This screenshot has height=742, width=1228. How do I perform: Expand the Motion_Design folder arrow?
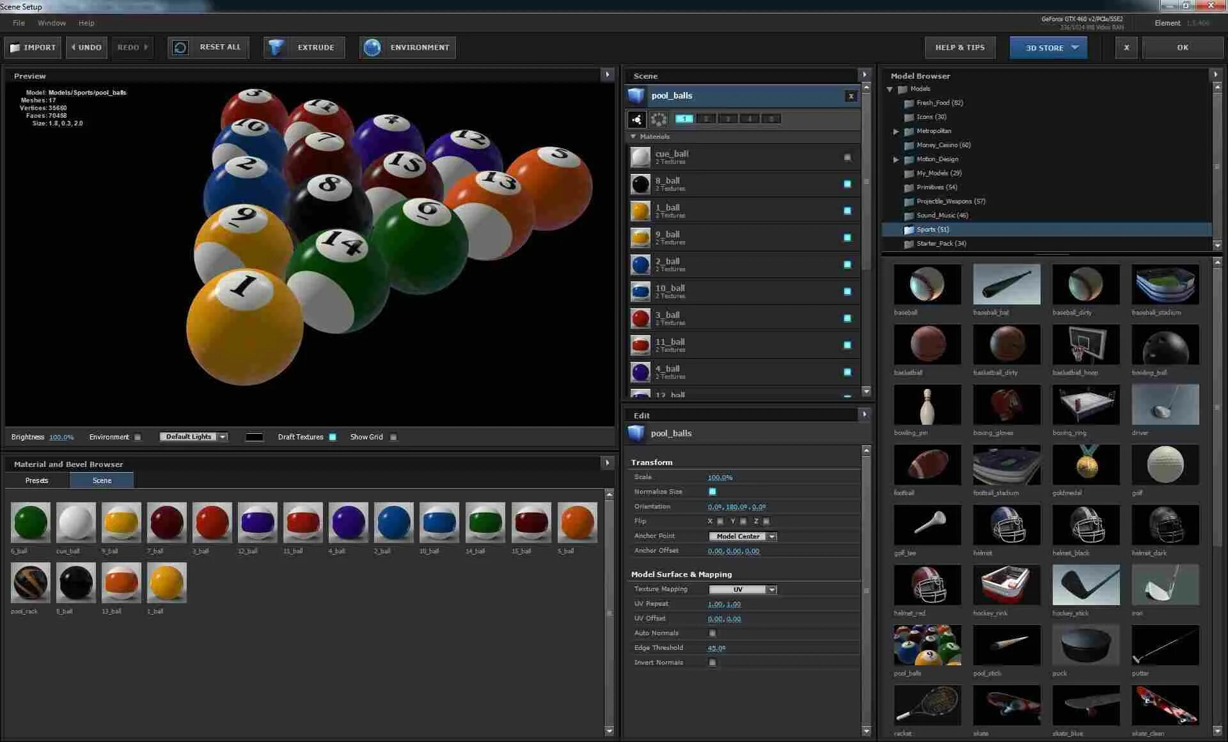(x=896, y=159)
